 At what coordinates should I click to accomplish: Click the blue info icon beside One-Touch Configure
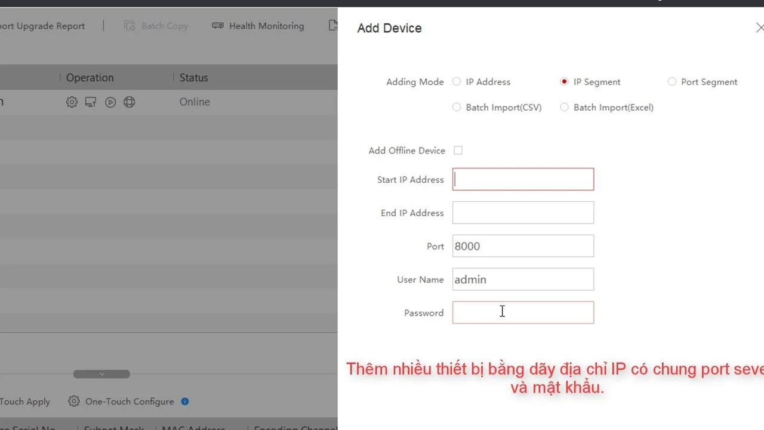pos(185,401)
